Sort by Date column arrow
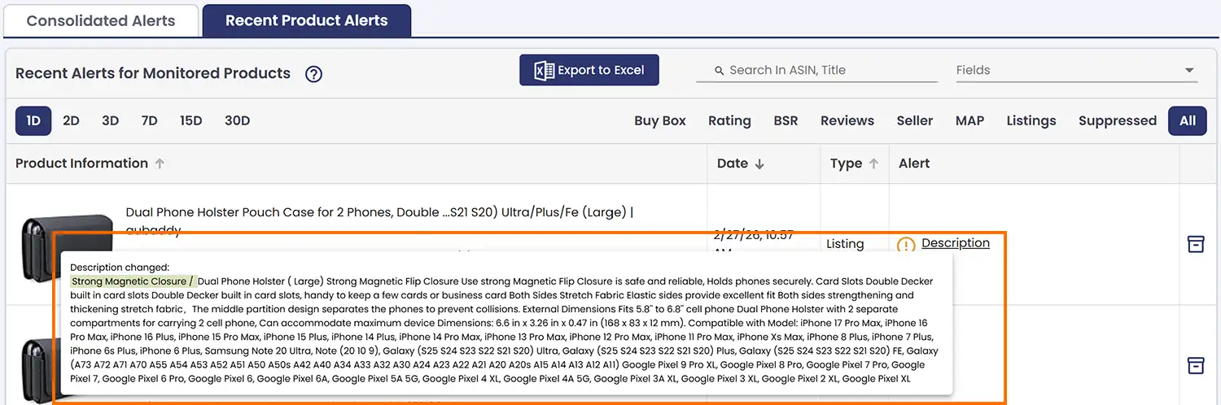 coord(759,163)
